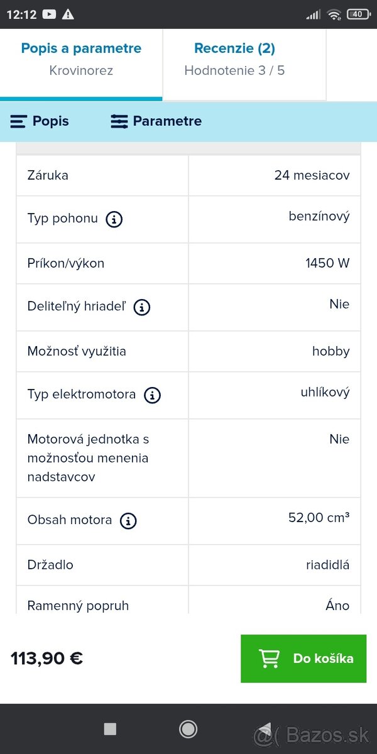This screenshot has width=377, height=754.
Task: Tap the Hodnotenie 3 / 5 rating text
Action: (234, 70)
